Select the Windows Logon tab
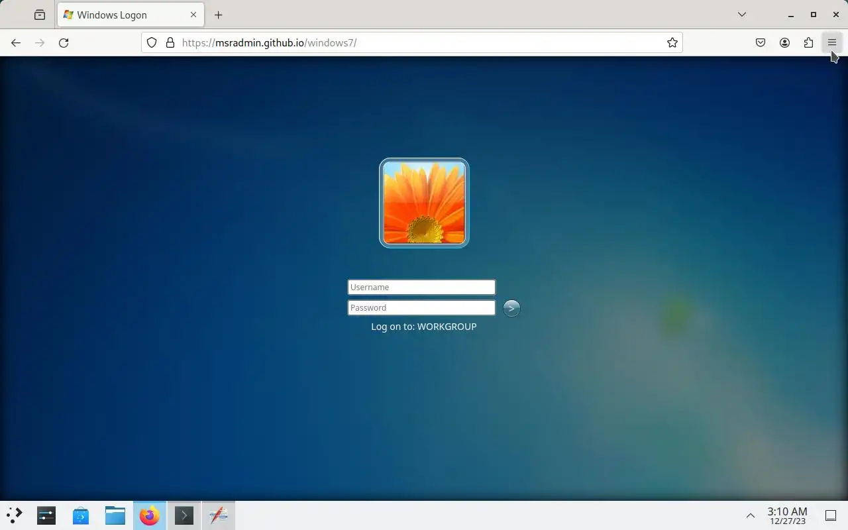This screenshot has width=848, height=530. coord(131,15)
